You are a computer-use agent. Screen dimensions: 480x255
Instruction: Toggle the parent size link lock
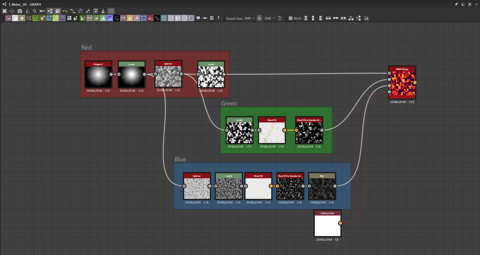point(259,18)
